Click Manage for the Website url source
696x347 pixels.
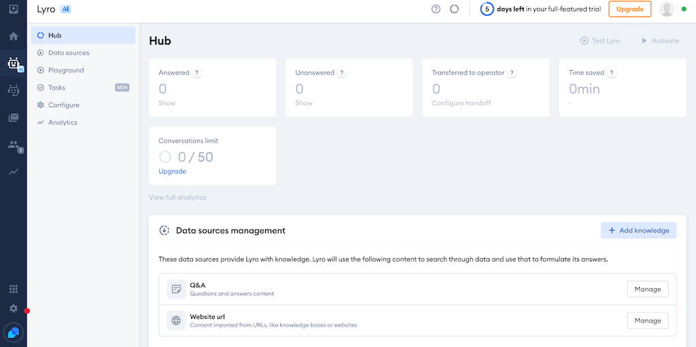[x=648, y=321]
